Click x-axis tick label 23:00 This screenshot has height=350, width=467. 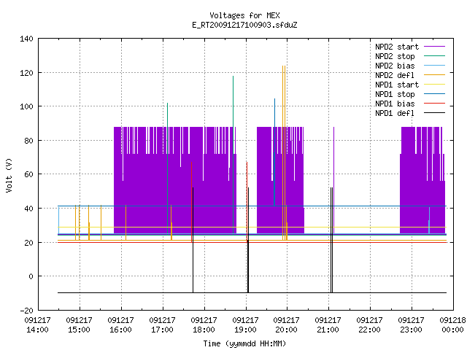click(x=411, y=330)
